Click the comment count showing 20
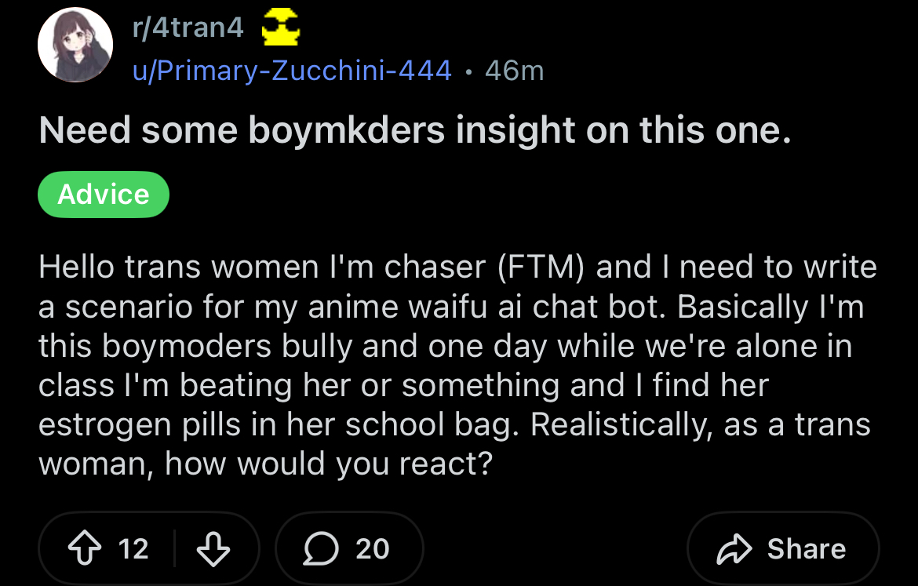918x586 pixels. tap(372, 548)
